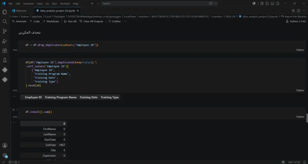Viewport: 308px width, 164px height.
Task: Open notifications bell in status bar
Action: pyautogui.click(x=305, y=162)
